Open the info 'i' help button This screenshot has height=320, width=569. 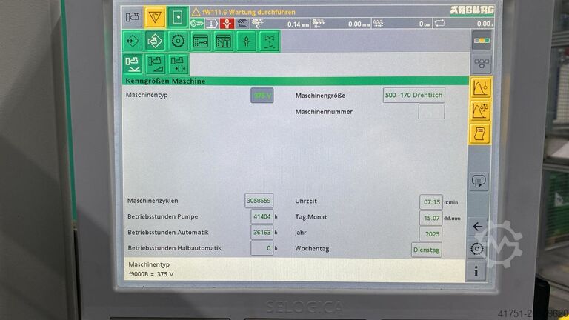coord(476,271)
